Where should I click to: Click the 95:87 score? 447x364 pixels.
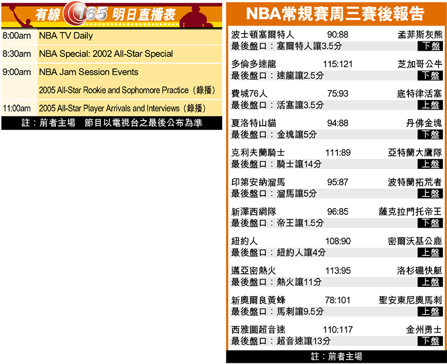pos(338,182)
